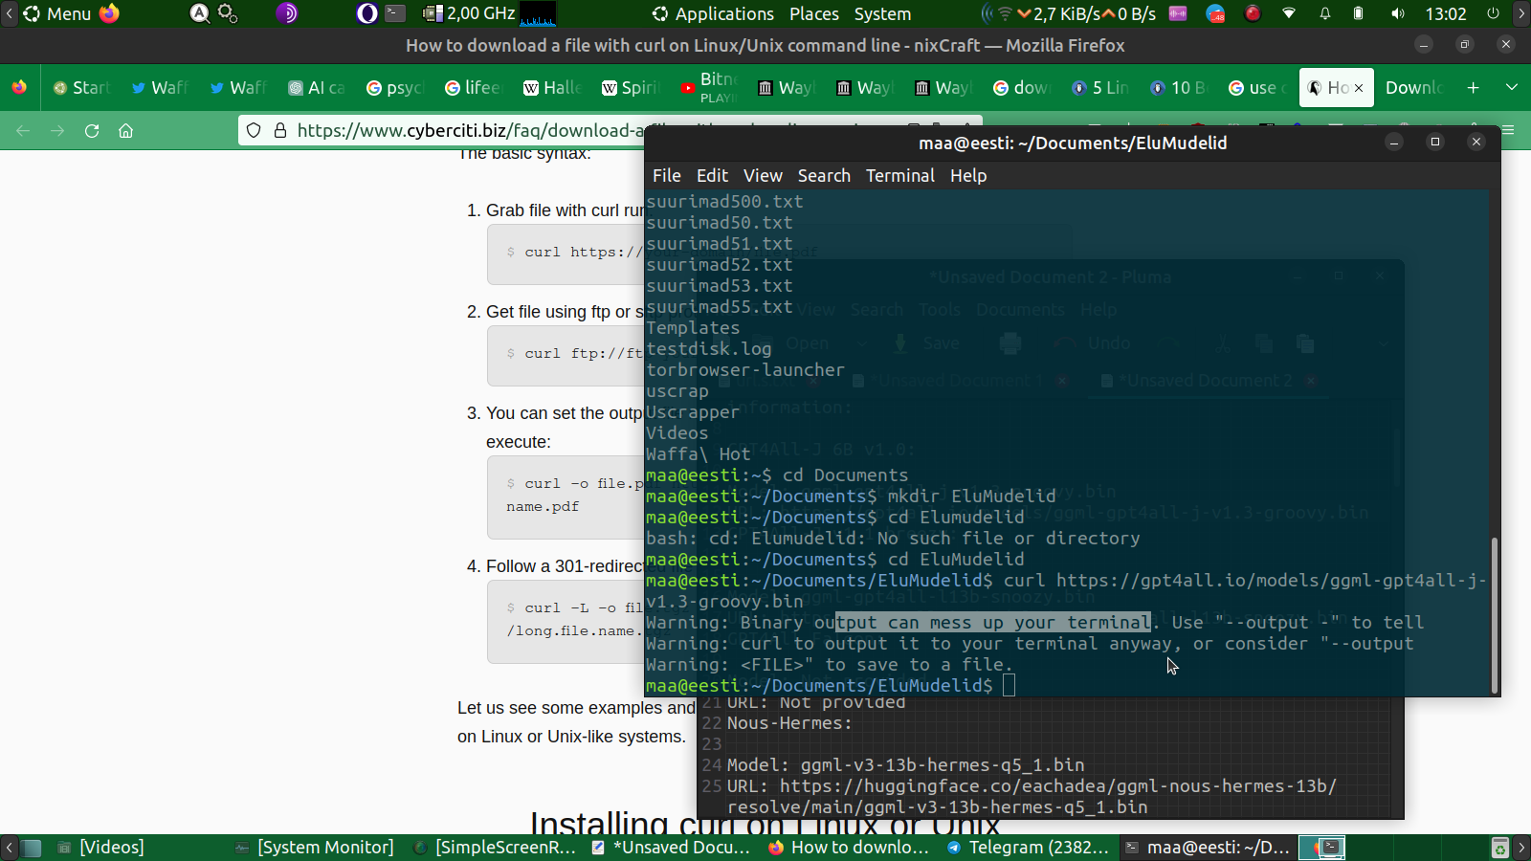This screenshot has width=1531, height=861.
Task: Reload the page in Firefox
Action: [92, 131]
